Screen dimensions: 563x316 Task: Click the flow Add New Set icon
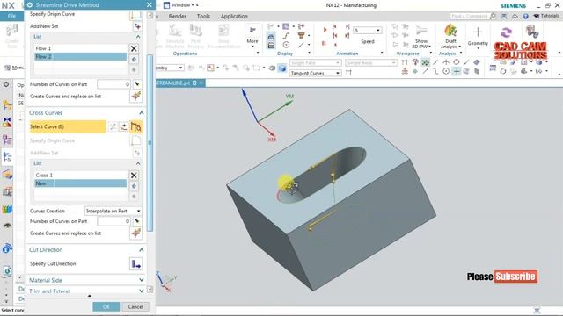coord(137,26)
